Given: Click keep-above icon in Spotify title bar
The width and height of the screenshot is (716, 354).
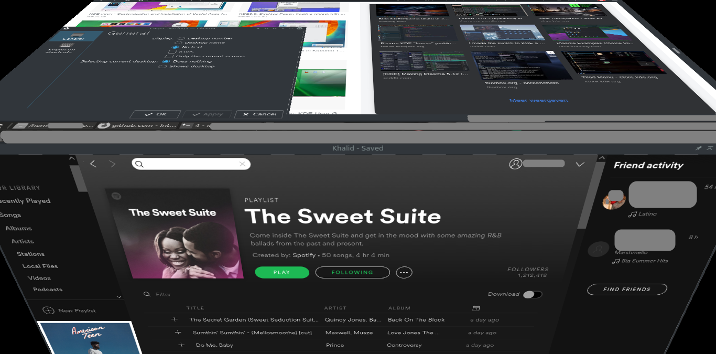Looking at the screenshot, I should tap(710, 148).
